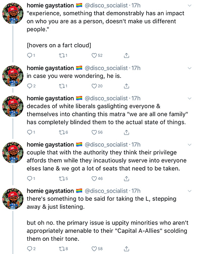Share the 'in case you were wondering' tweet

pyautogui.click(x=127, y=86)
